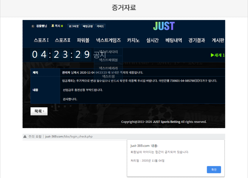
Task: View 베팅내역 betting history
Action: (174, 40)
